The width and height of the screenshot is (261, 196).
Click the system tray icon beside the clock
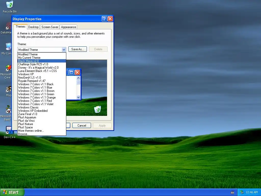coord(242,192)
